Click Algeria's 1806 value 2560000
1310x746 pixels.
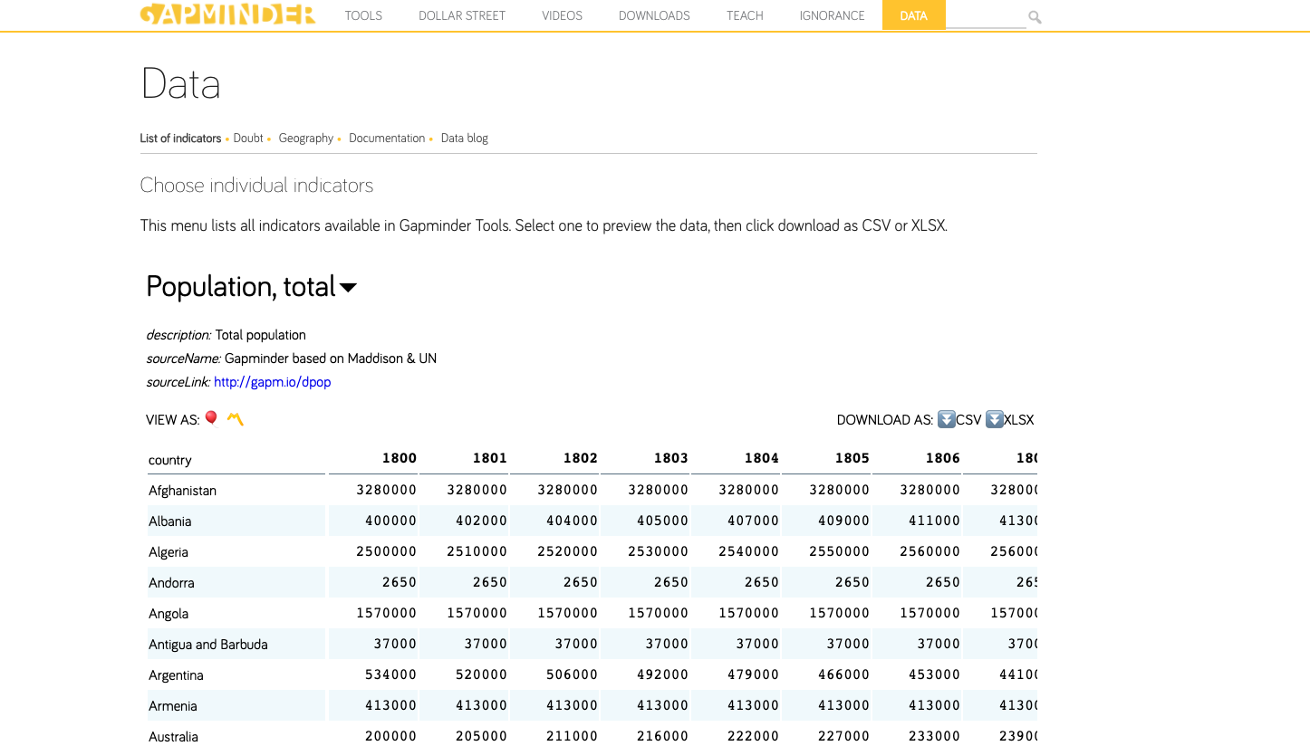(930, 551)
